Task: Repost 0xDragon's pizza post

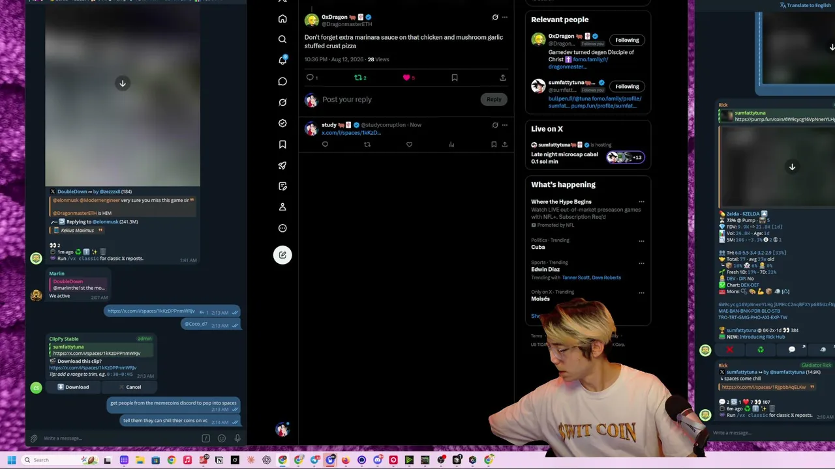Action: tap(358, 78)
